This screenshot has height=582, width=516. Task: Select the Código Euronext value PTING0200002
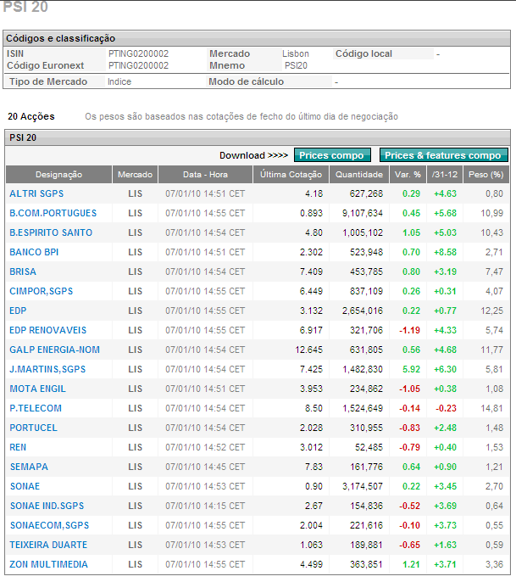(139, 65)
